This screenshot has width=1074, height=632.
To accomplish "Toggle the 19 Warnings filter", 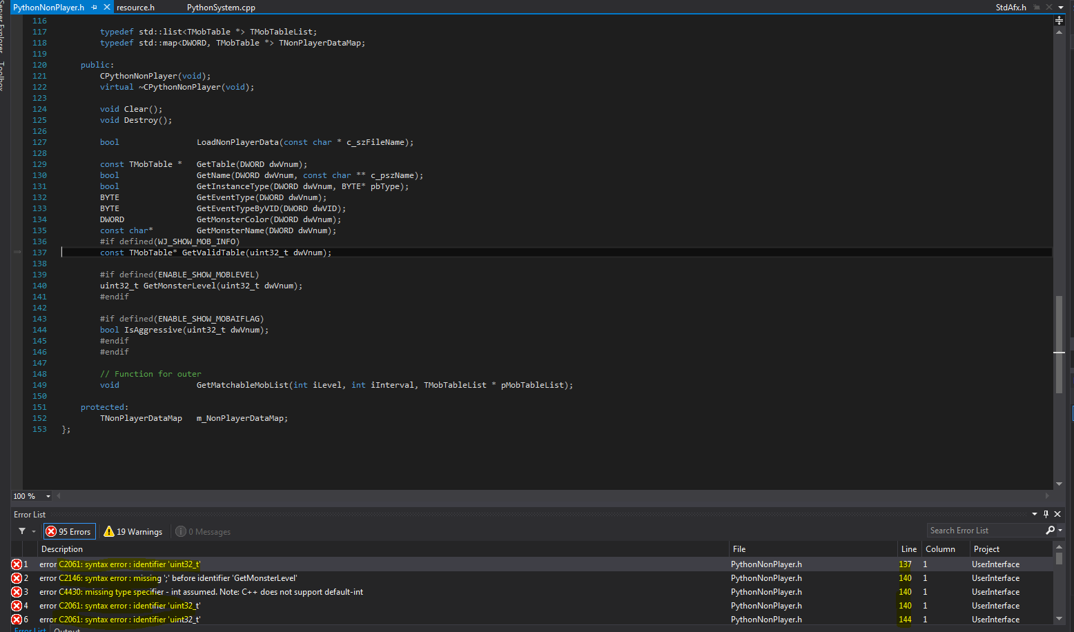I will click(x=133, y=531).
